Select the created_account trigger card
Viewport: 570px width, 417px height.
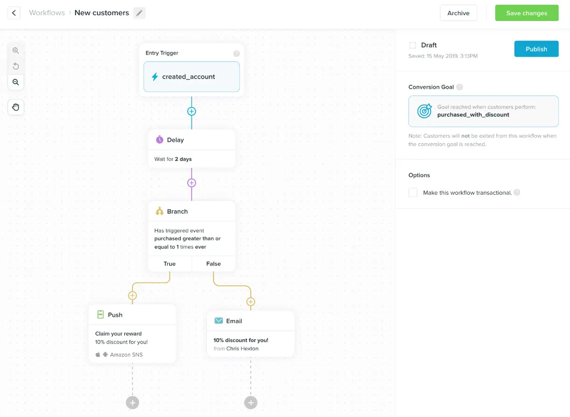[x=191, y=77]
